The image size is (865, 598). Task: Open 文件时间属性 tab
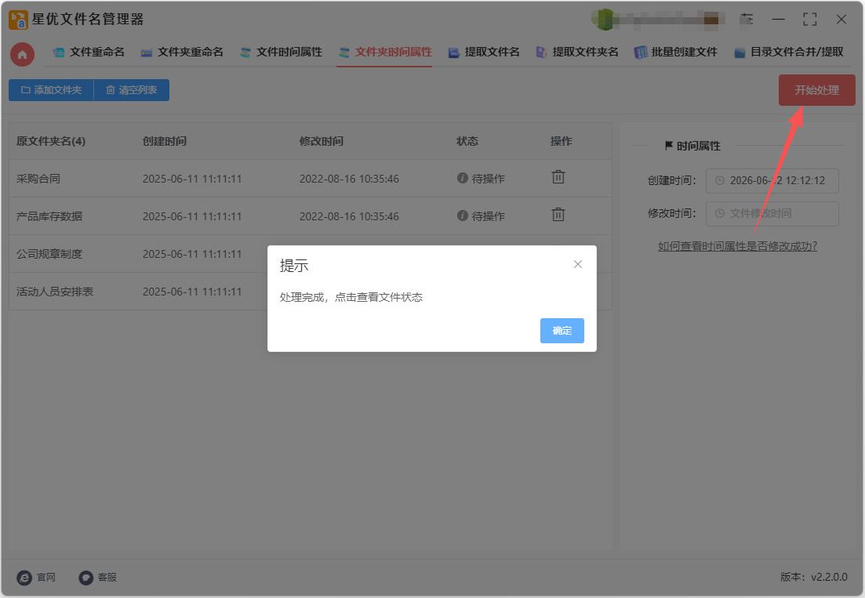pos(281,52)
